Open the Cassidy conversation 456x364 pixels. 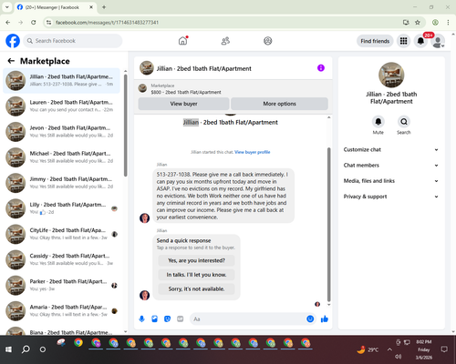pyautogui.click(x=61, y=259)
